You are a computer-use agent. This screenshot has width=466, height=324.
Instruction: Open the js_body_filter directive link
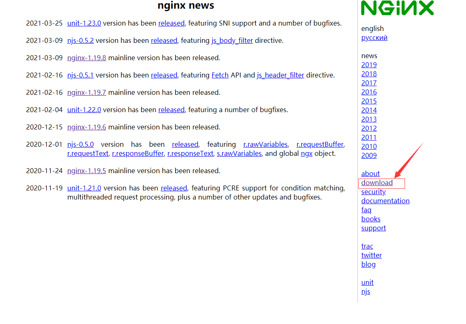[x=232, y=40]
